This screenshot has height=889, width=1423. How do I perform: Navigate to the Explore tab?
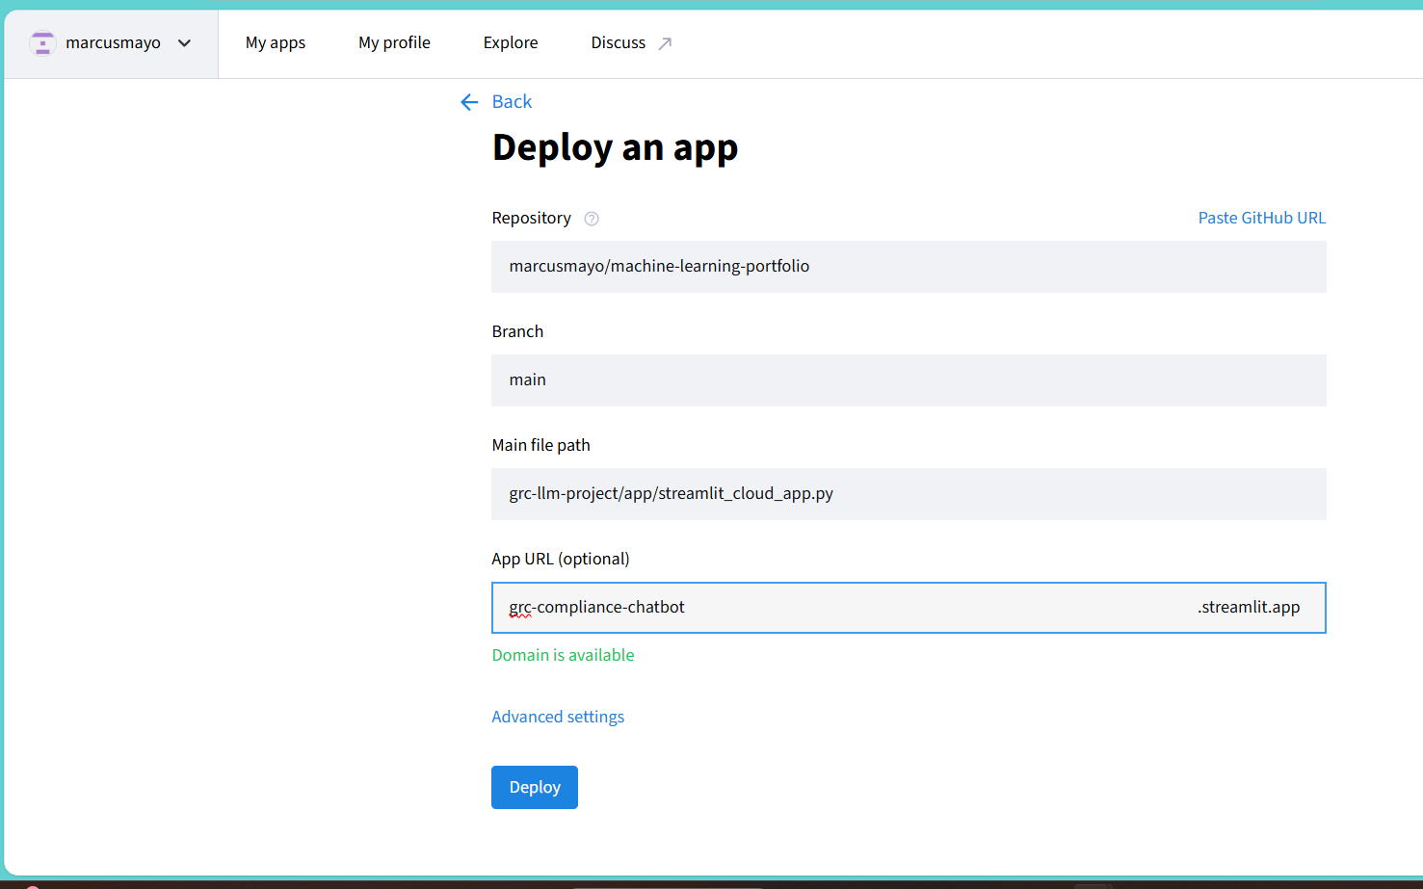(510, 41)
